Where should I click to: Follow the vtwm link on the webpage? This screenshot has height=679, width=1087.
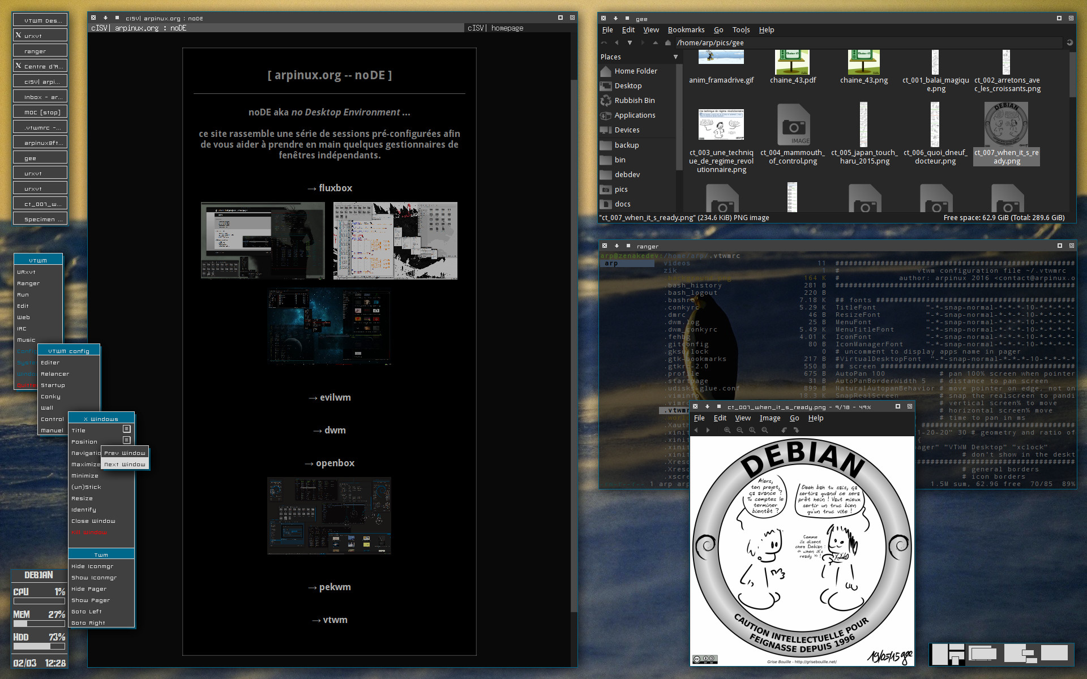click(329, 620)
